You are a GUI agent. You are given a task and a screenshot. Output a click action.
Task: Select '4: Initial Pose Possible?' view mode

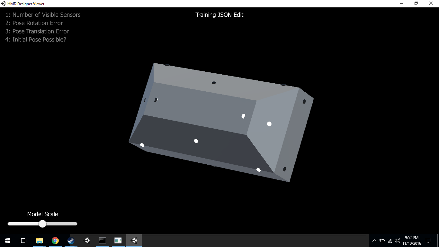(x=36, y=40)
